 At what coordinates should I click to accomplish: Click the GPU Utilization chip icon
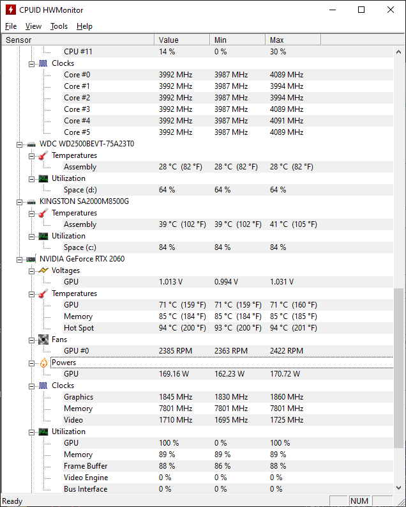[43, 432]
